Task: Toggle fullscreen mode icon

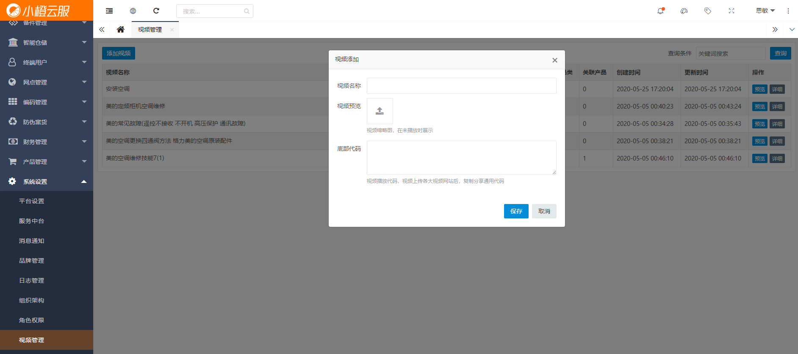Action: pos(731,11)
